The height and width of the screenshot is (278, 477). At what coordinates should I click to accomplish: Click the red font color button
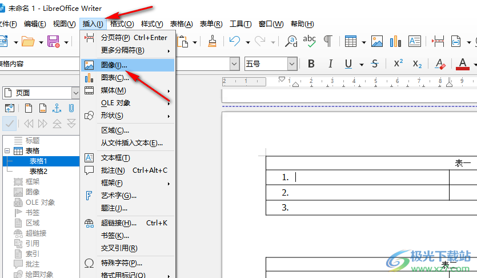click(x=462, y=64)
